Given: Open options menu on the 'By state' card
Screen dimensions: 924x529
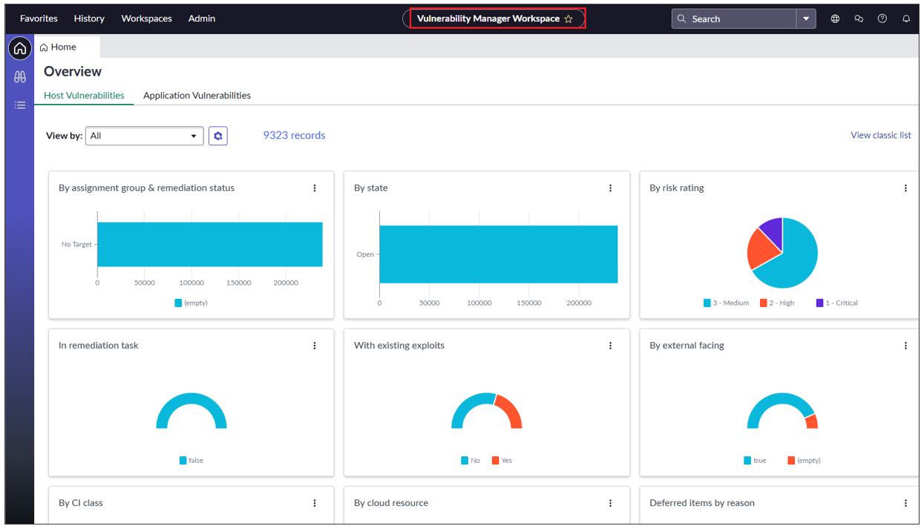Looking at the screenshot, I should (610, 188).
